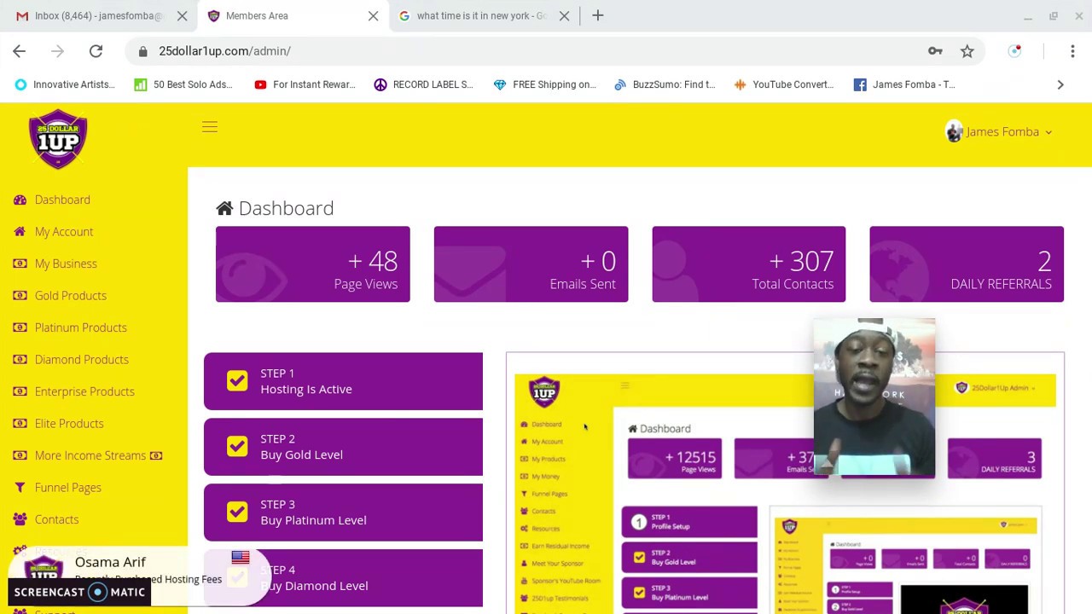Switch to the New York time Google tab
The image size is (1092, 614).
pyautogui.click(x=480, y=15)
